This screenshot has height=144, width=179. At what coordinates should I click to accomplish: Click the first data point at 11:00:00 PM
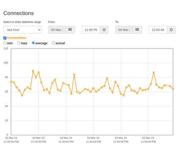pos(11,82)
